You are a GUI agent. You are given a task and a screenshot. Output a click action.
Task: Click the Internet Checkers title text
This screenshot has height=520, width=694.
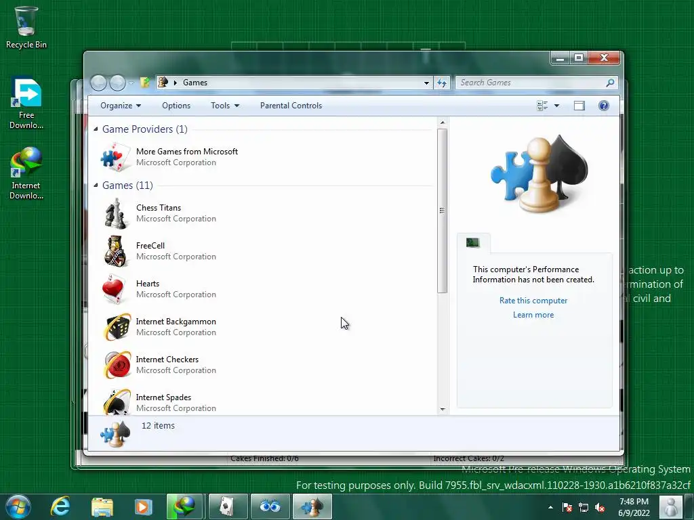[x=167, y=360]
